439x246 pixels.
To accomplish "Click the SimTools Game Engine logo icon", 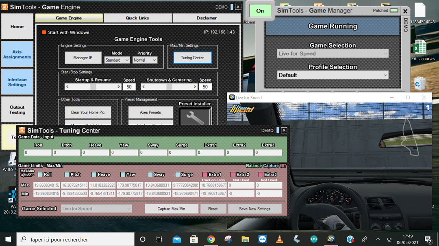I will [5, 7].
